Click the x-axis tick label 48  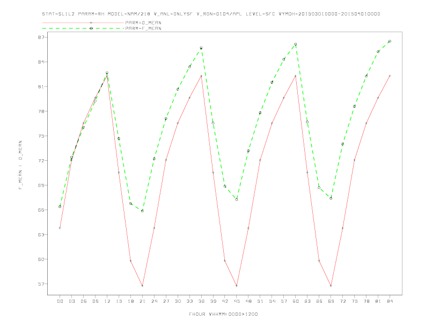[x=248, y=301]
